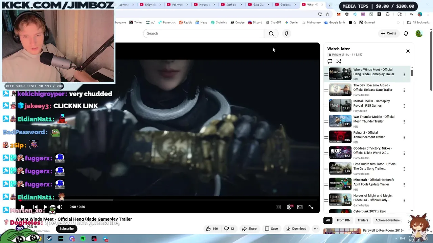Start voice search with the microphone
Viewport: 433px width, 243px height.
(x=287, y=33)
